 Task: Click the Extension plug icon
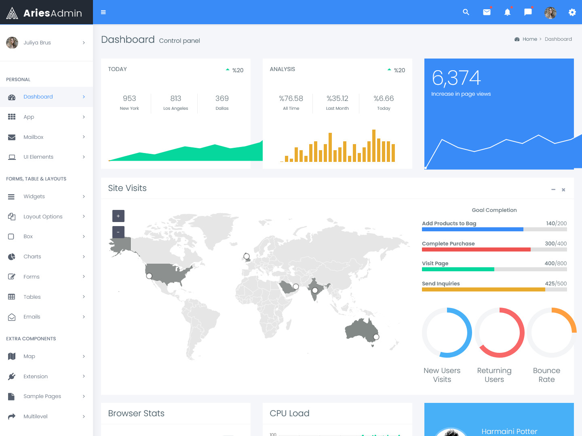(x=12, y=376)
